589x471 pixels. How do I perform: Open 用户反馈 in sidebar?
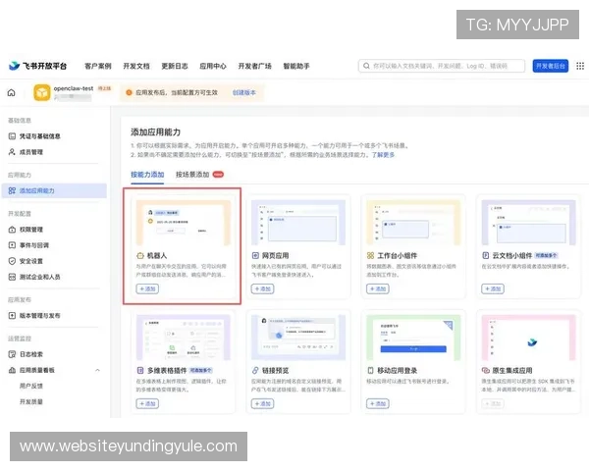pos(31,386)
